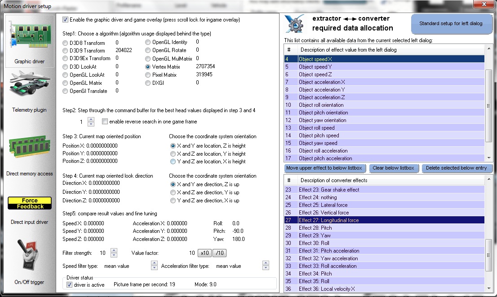Select the D3D9Ex Transform algorithm
The image size is (497, 297).
click(65, 58)
